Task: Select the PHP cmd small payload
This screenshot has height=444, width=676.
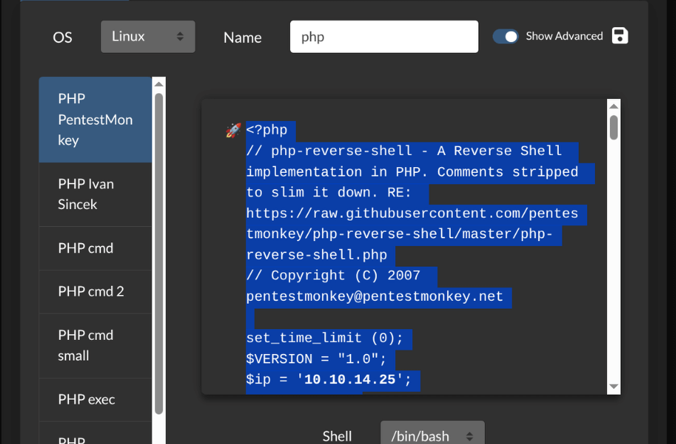Action: (x=96, y=346)
